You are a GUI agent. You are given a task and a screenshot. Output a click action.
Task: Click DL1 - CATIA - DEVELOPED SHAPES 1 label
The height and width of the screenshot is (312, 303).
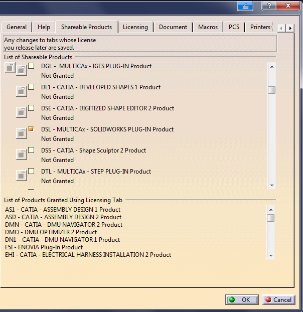(101, 87)
